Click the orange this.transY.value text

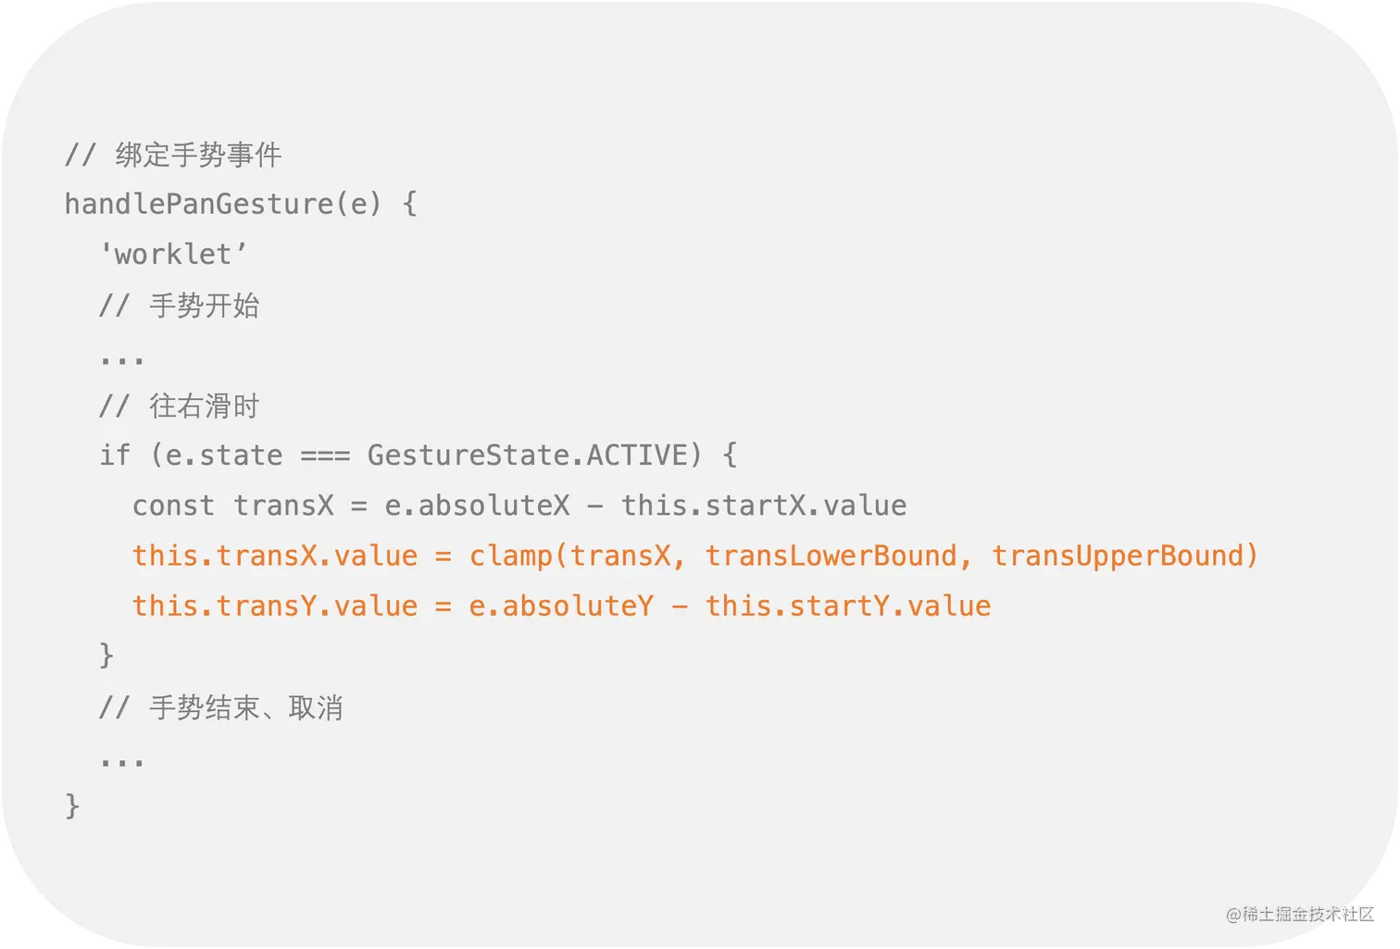pyautogui.click(x=275, y=606)
